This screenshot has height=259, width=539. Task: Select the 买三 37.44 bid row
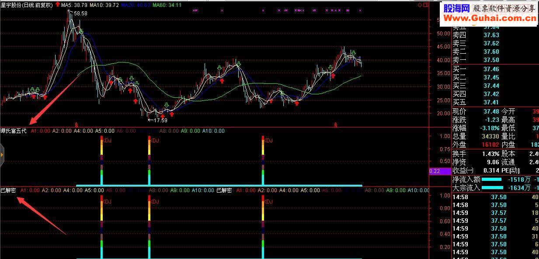(x=495, y=86)
